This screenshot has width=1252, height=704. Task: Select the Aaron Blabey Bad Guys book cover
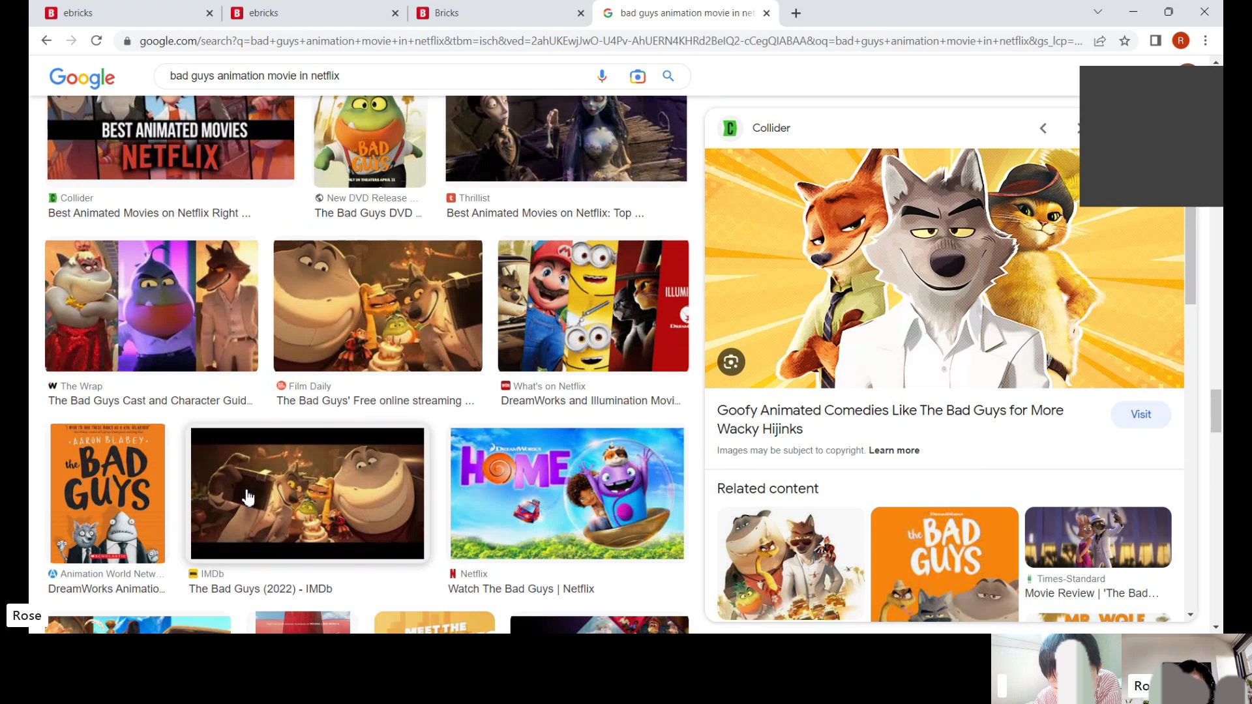pyautogui.click(x=108, y=493)
